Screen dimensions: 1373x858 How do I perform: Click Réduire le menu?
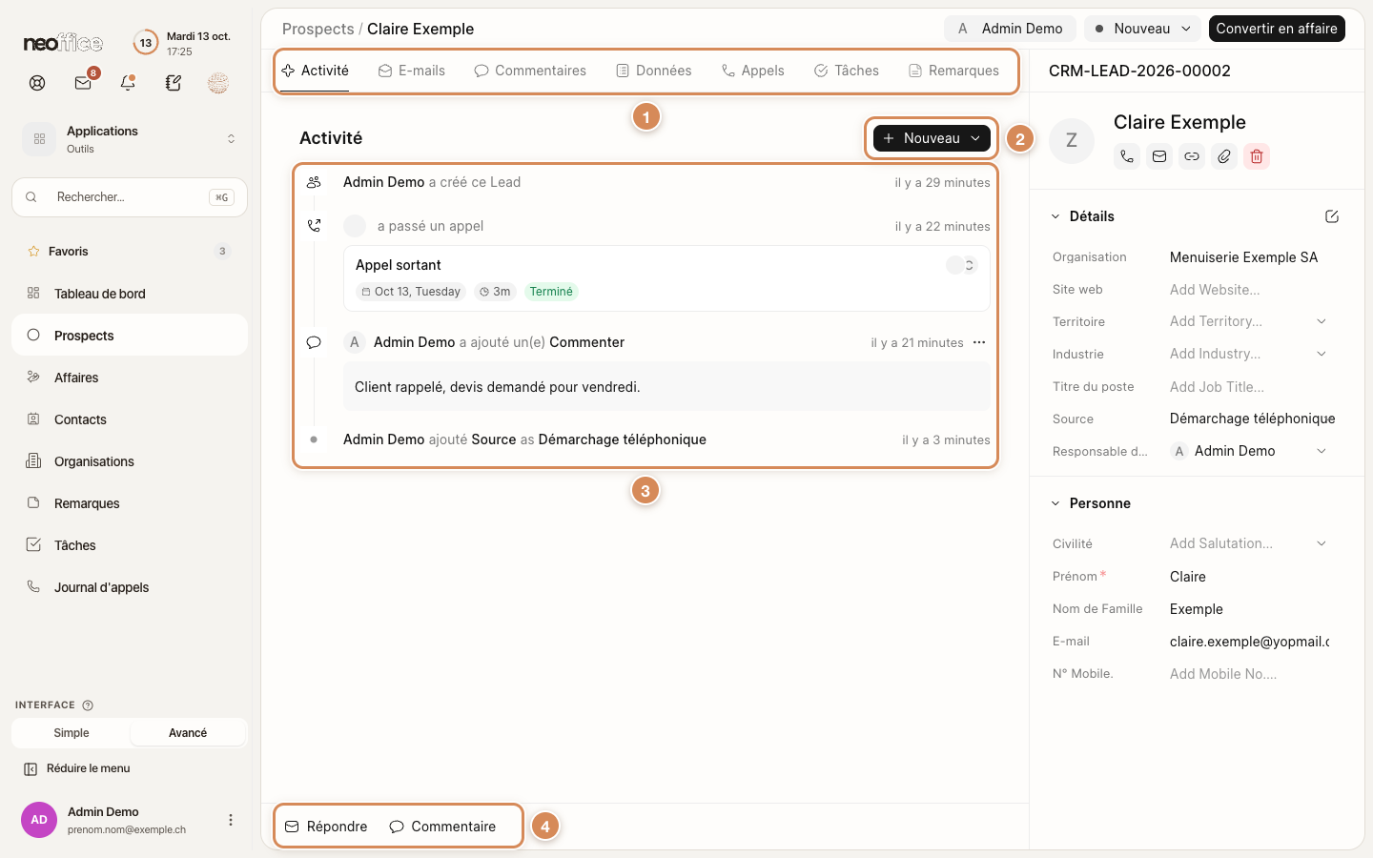click(77, 768)
